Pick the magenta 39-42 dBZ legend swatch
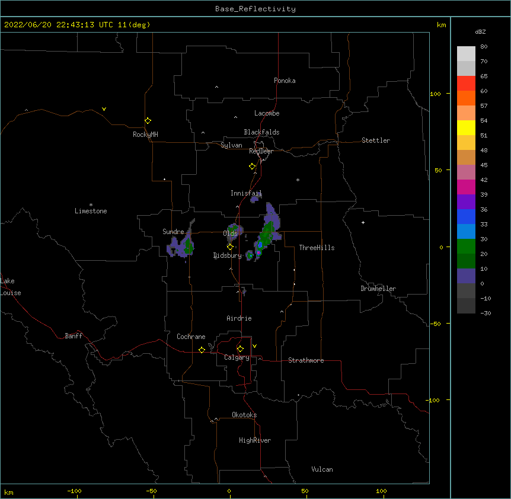Image resolution: width=511 pixels, height=499 pixels. 466,187
